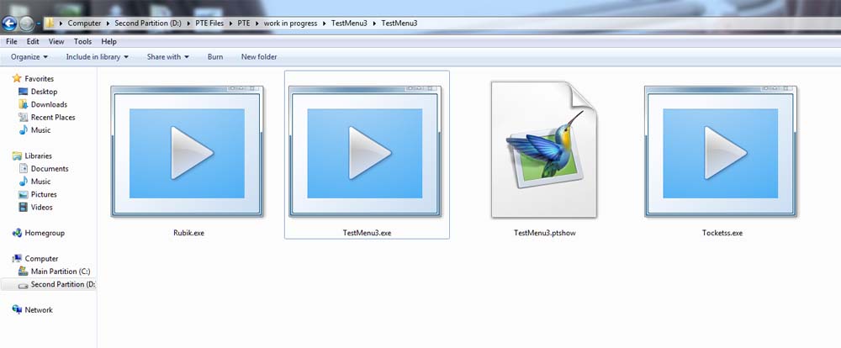Select the Tocketss.exe file icon
Image resolution: width=841 pixels, height=348 pixels.
pos(721,152)
